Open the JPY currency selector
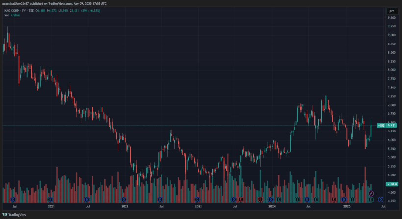Viewport: 402px width, 219px height. click(391, 11)
